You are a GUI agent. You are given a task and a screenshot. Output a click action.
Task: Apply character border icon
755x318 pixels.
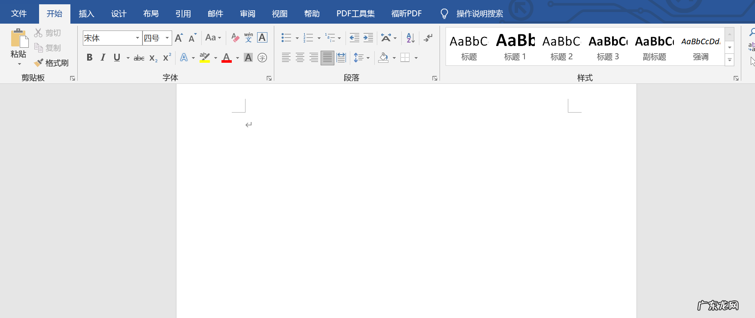[x=262, y=38]
